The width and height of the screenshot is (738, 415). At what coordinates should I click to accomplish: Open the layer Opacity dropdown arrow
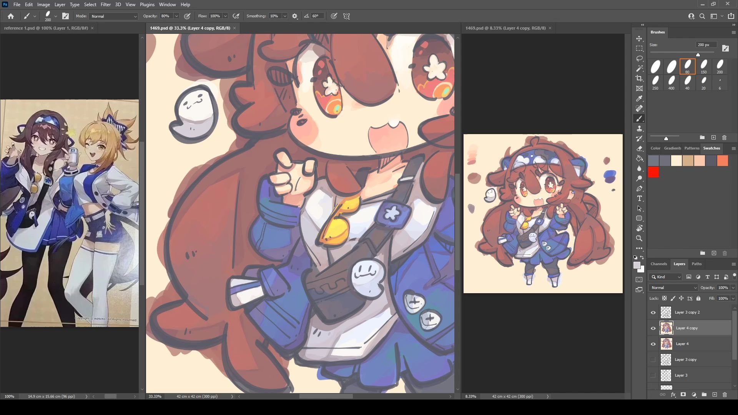pos(733,288)
